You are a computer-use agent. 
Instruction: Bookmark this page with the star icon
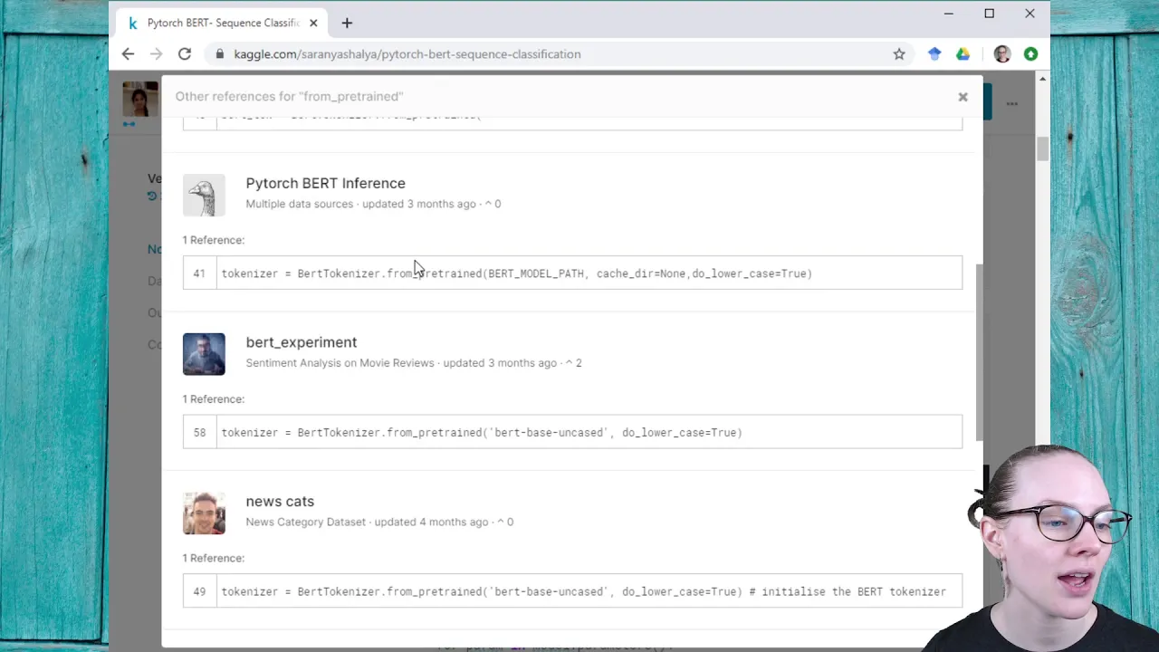coord(899,54)
